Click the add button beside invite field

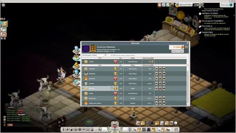pyautogui.click(x=106, y=55)
